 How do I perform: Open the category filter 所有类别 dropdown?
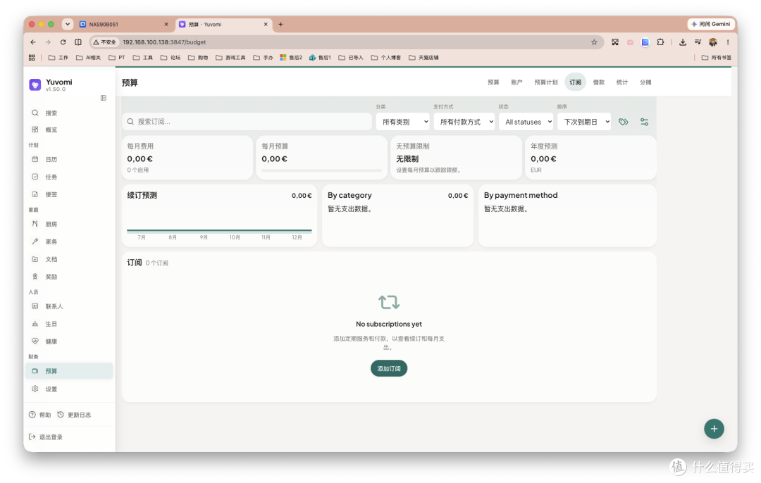[403, 123]
